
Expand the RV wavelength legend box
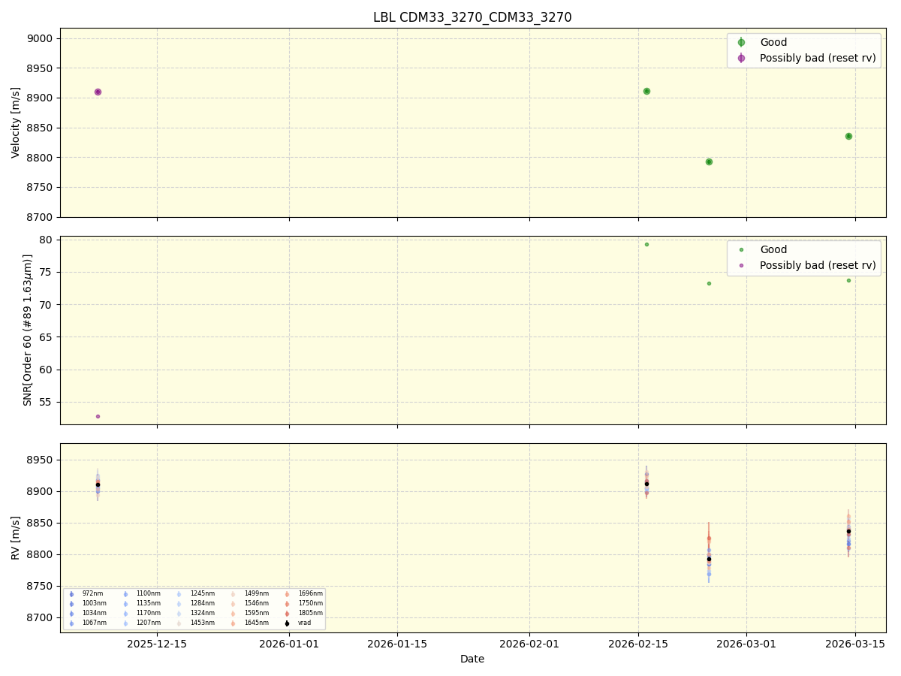(x=195, y=608)
